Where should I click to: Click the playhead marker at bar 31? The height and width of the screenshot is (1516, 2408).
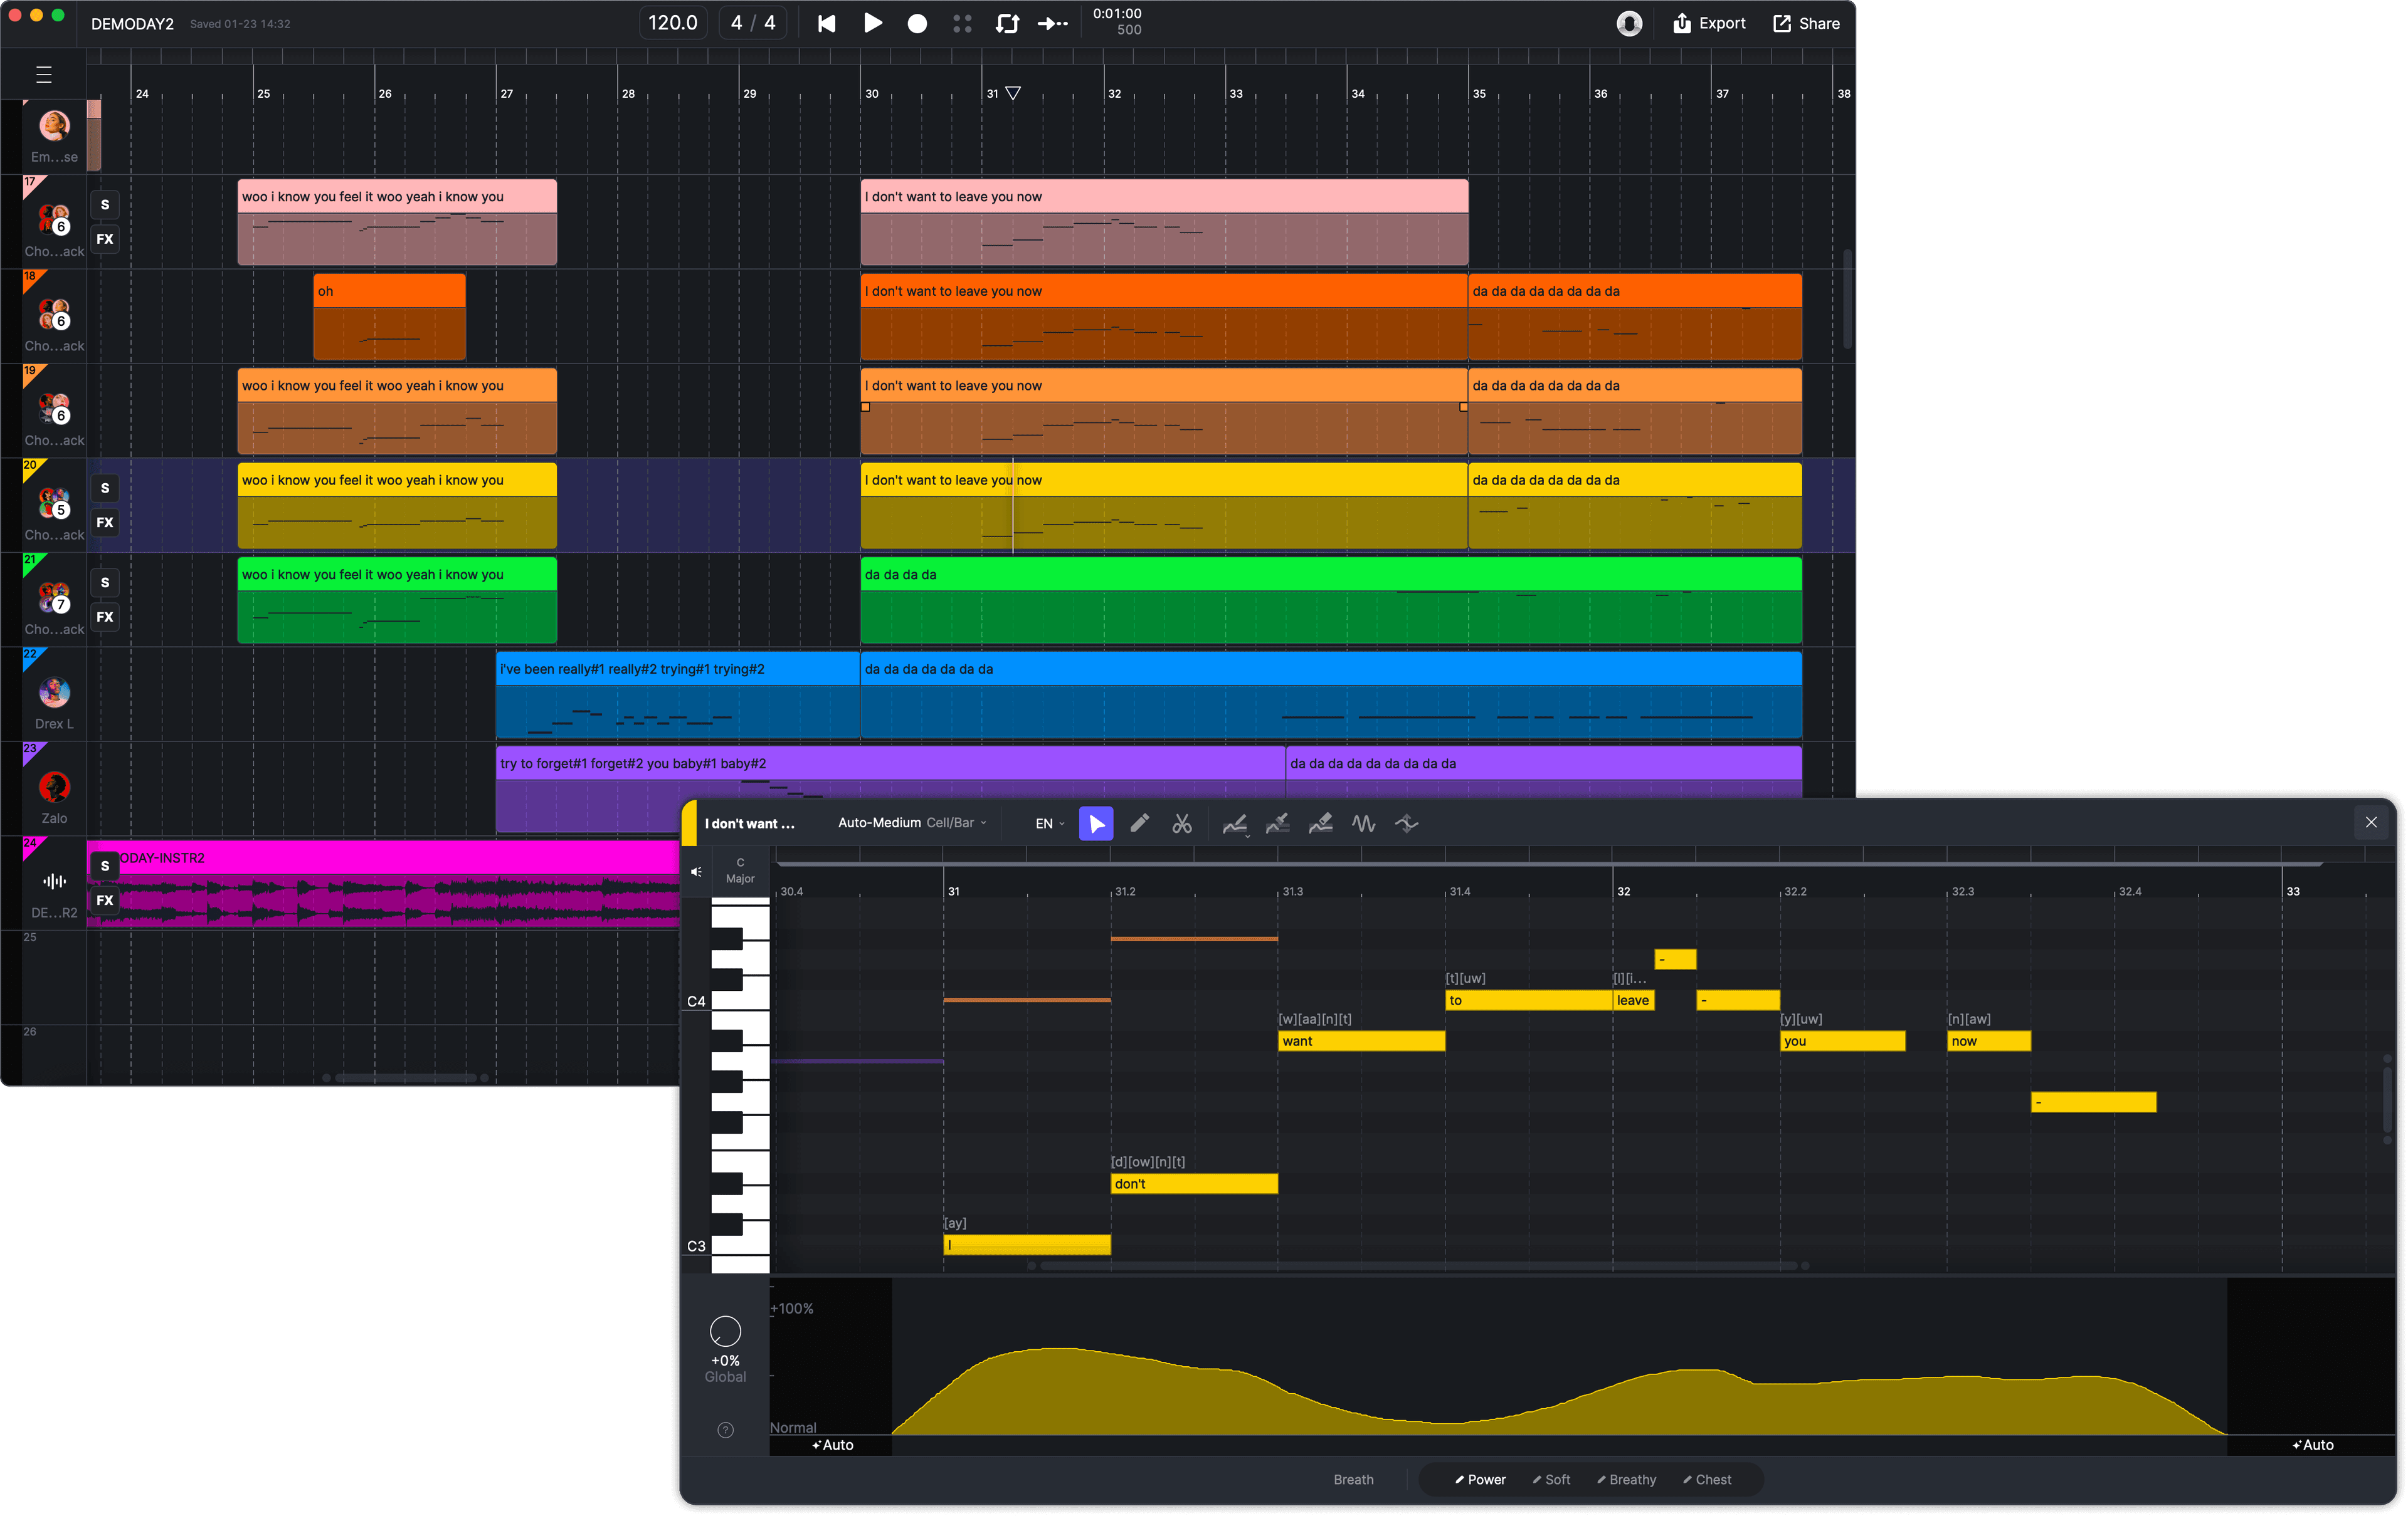pos(1013,93)
